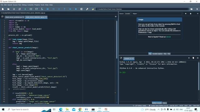Screen dimensions: 200x112
Task: Click the LSP Python ready status
Action: [139, 106]
